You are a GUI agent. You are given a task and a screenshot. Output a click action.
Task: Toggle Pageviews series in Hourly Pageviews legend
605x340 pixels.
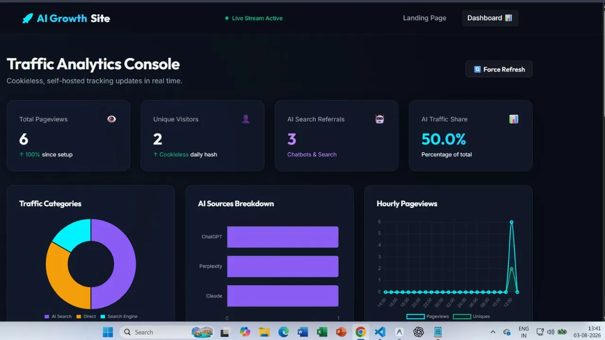coord(427,316)
